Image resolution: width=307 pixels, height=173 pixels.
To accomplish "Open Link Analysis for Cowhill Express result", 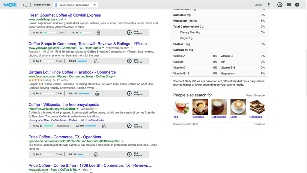I will pos(138,32).
